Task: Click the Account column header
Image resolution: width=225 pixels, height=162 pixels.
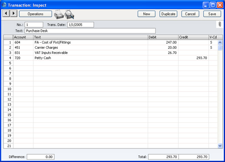Action: coord(23,37)
